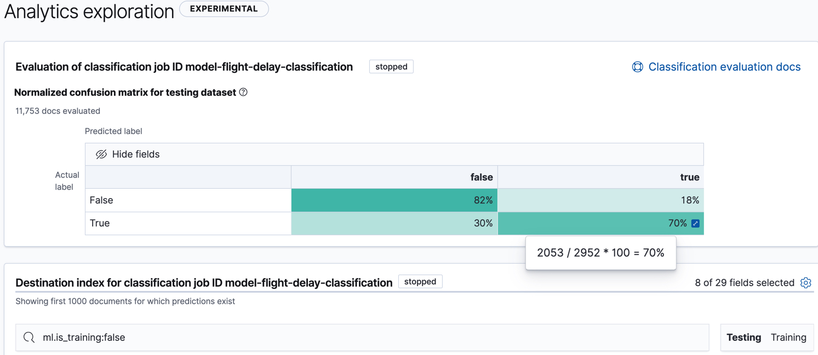This screenshot has height=355, width=818.
Task: Click the stopped badge under Destination index heading
Action: 420,281
